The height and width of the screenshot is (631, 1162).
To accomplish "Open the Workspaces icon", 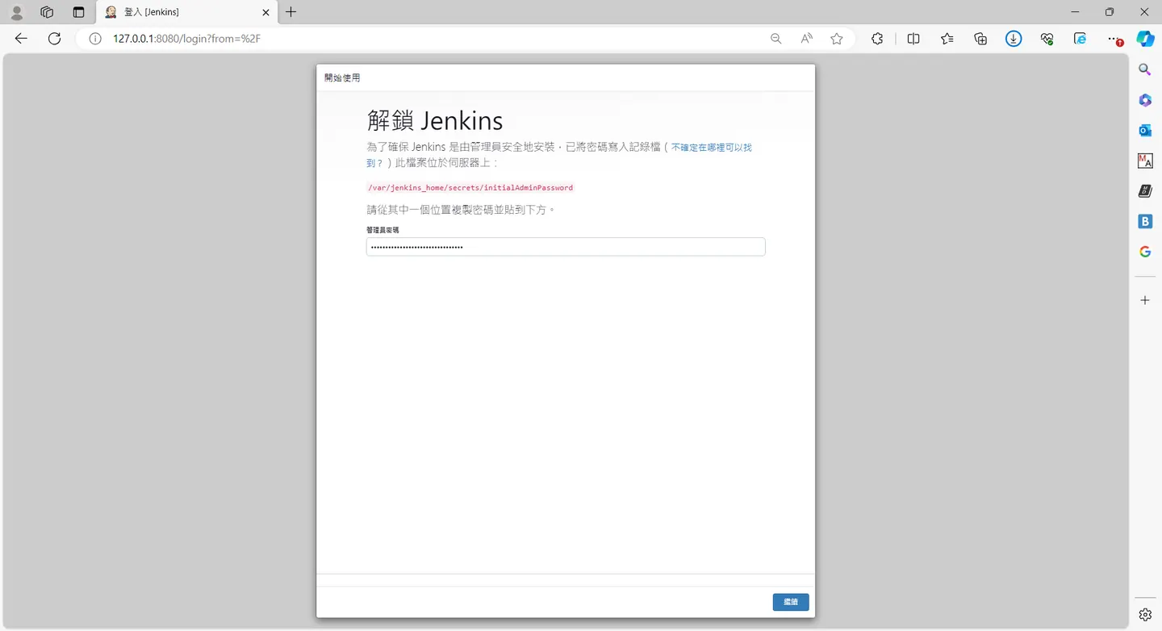I will pos(47,12).
